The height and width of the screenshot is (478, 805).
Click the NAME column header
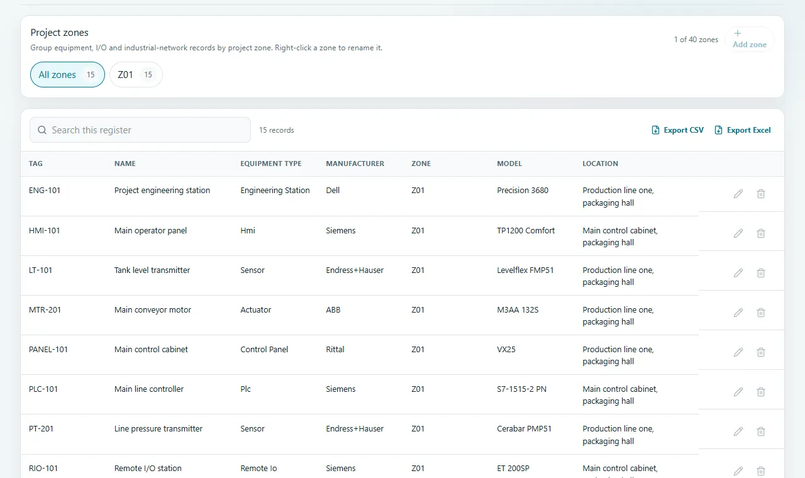click(x=125, y=164)
